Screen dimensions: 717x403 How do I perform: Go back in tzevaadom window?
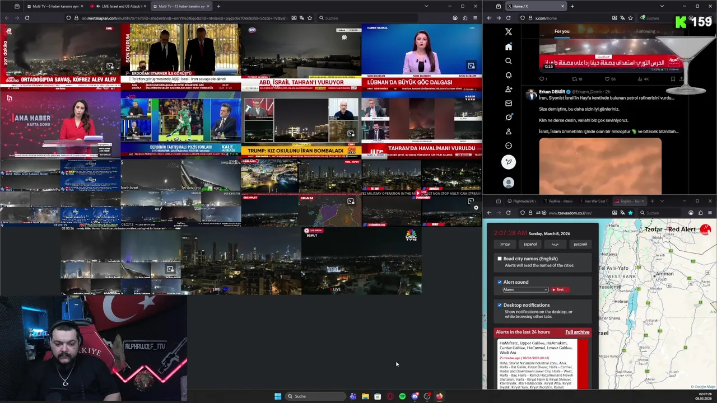coord(489,213)
